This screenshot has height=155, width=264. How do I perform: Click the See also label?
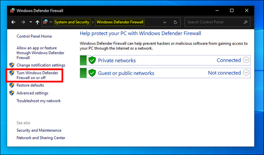point(23,123)
